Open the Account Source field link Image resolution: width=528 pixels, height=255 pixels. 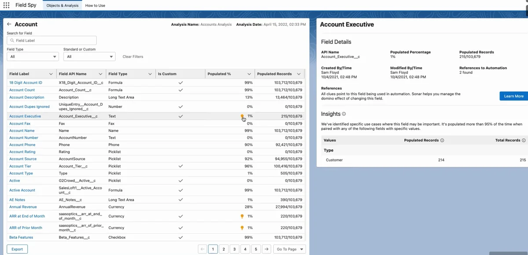23,159
